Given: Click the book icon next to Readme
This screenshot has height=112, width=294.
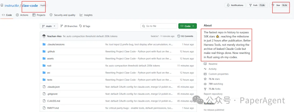Looking at the screenshot, I should click(205, 64).
